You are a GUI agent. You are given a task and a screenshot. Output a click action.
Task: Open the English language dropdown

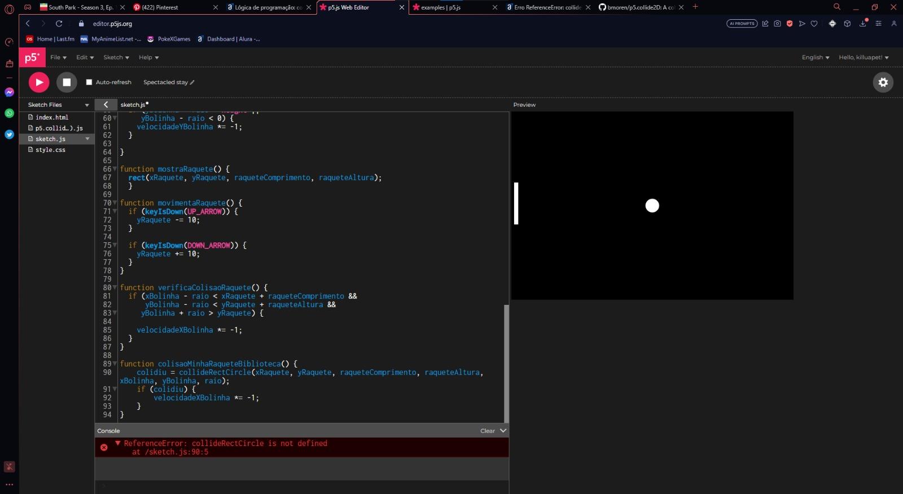pos(816,58)
